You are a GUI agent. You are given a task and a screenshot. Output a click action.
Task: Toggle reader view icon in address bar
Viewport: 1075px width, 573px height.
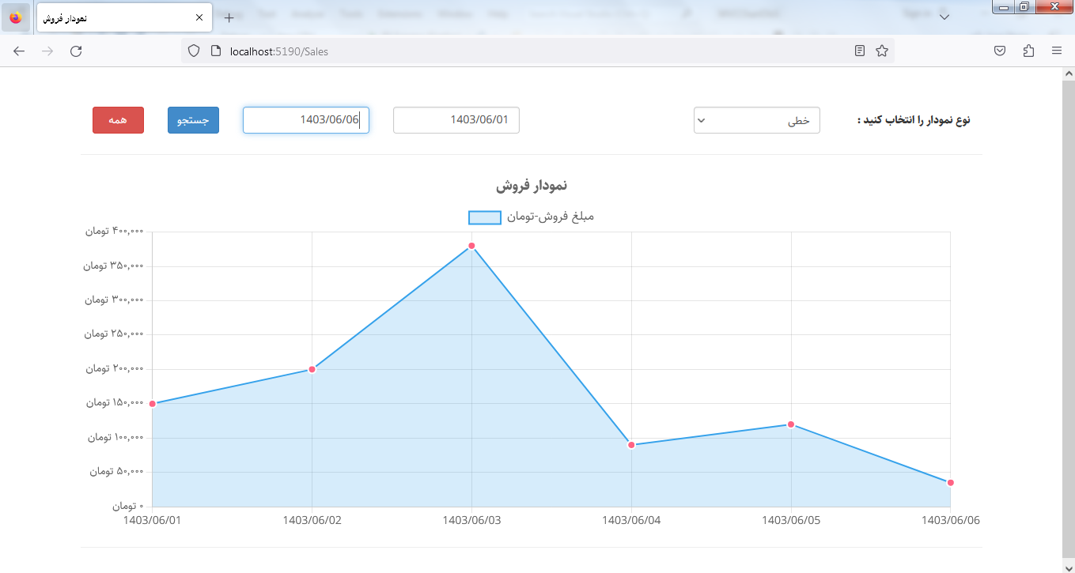coord(860,51)
